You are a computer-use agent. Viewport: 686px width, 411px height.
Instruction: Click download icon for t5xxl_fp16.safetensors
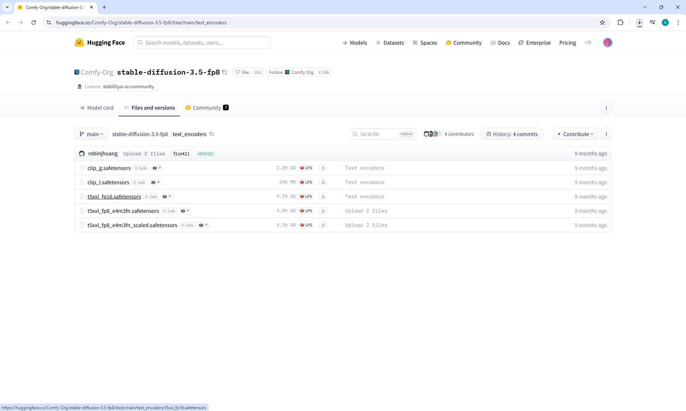323,196
